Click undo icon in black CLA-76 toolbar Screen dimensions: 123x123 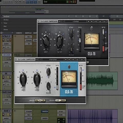pyautogui.click(x=60, y=22)
